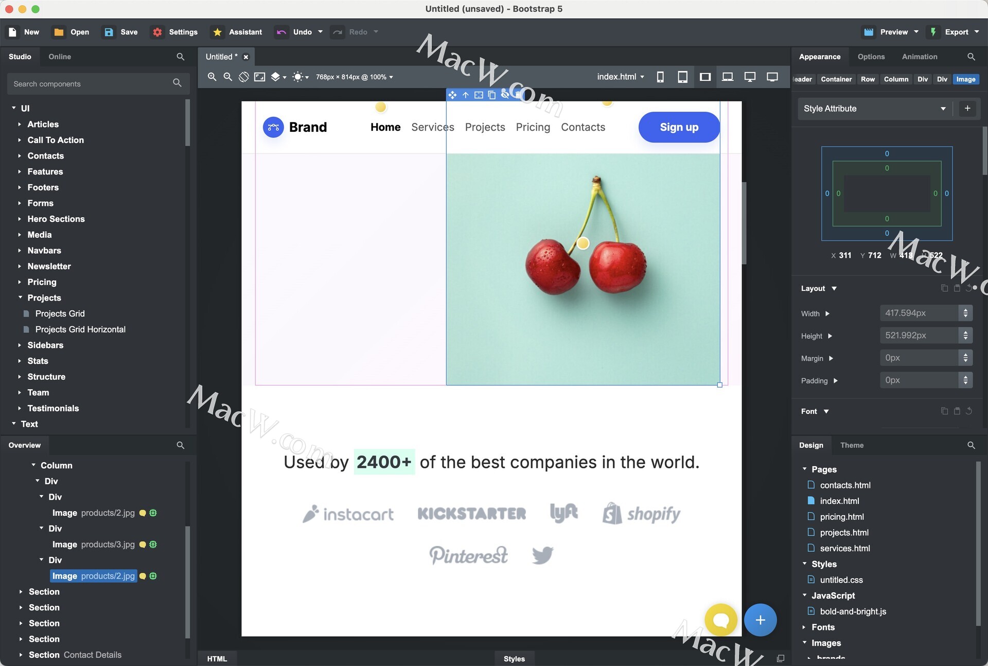This screenshot has height=666, width=988.
Task: Select the phone preview size icon
Action: point(660,77)
